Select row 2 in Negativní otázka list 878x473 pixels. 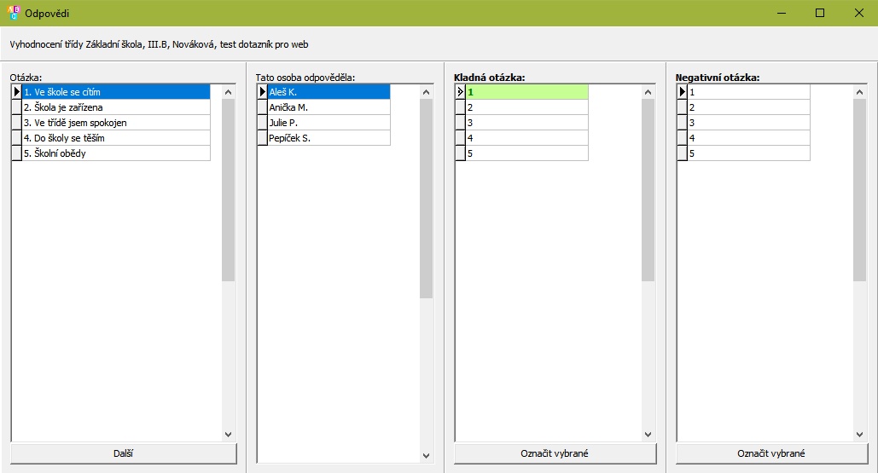tap(748, 107)
